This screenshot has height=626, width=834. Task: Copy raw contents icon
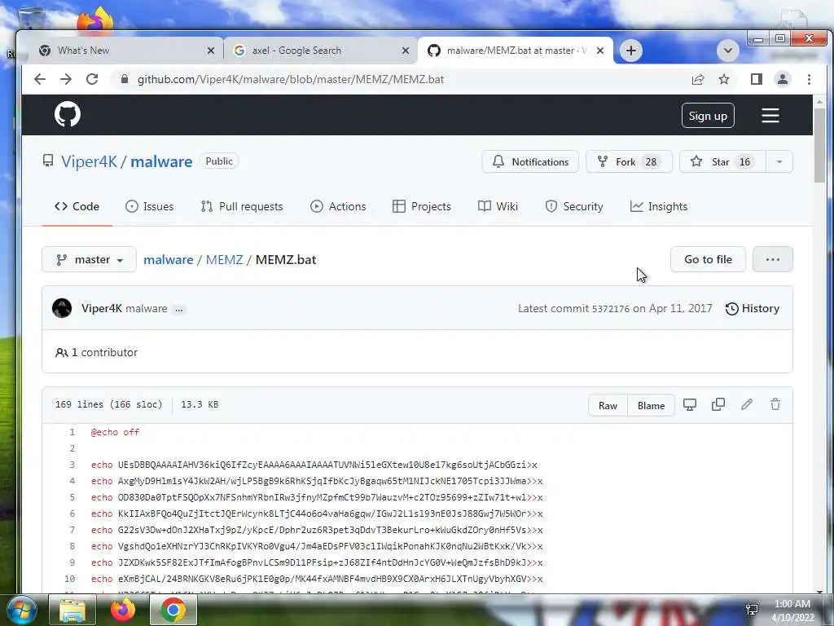pyautogui.click(x=718, y=404)
